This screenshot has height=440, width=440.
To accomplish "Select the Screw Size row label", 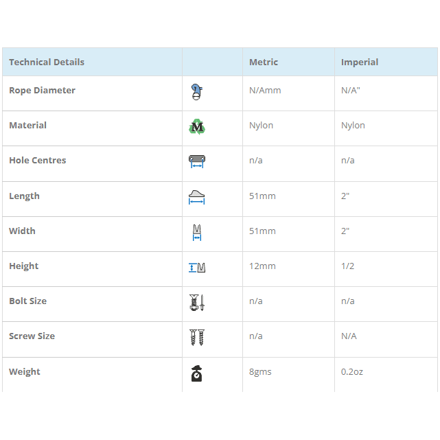I will [x=32, y=336].
